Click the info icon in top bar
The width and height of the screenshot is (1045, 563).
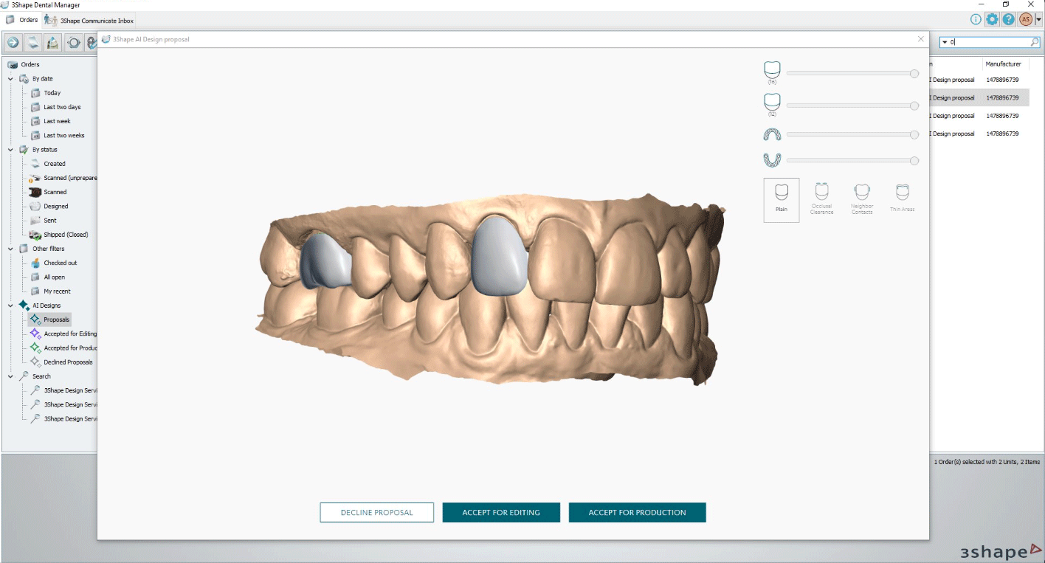[976, 20]
